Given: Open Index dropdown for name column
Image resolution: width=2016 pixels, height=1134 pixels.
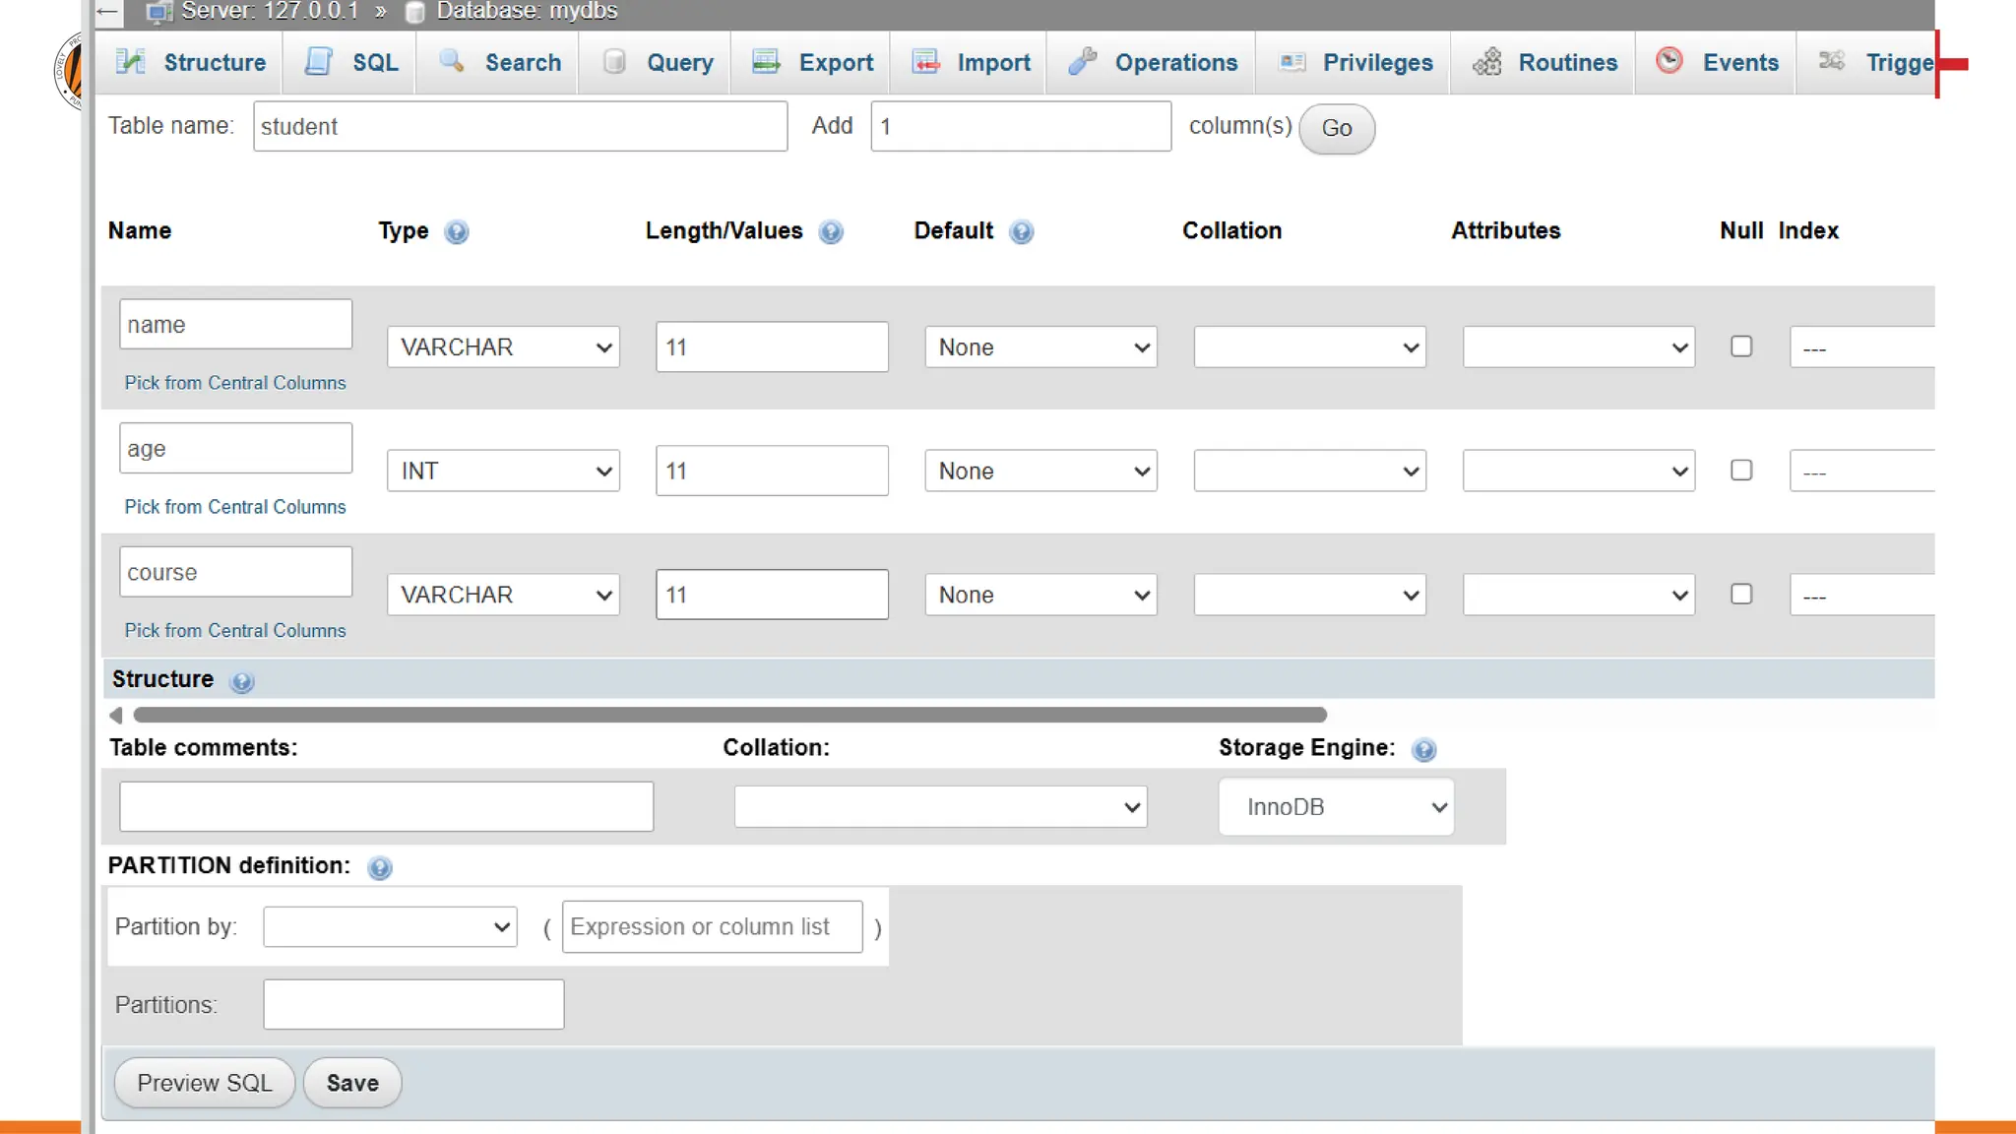Looking at the screenshot, I should click(1862, 347).
